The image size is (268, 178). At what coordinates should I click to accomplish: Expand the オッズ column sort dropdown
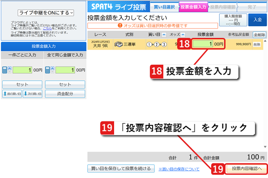point(183,35)
